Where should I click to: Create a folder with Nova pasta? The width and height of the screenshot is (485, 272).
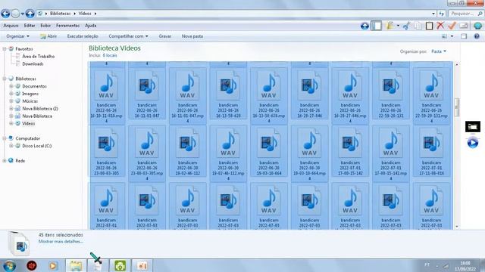point(192,36)
